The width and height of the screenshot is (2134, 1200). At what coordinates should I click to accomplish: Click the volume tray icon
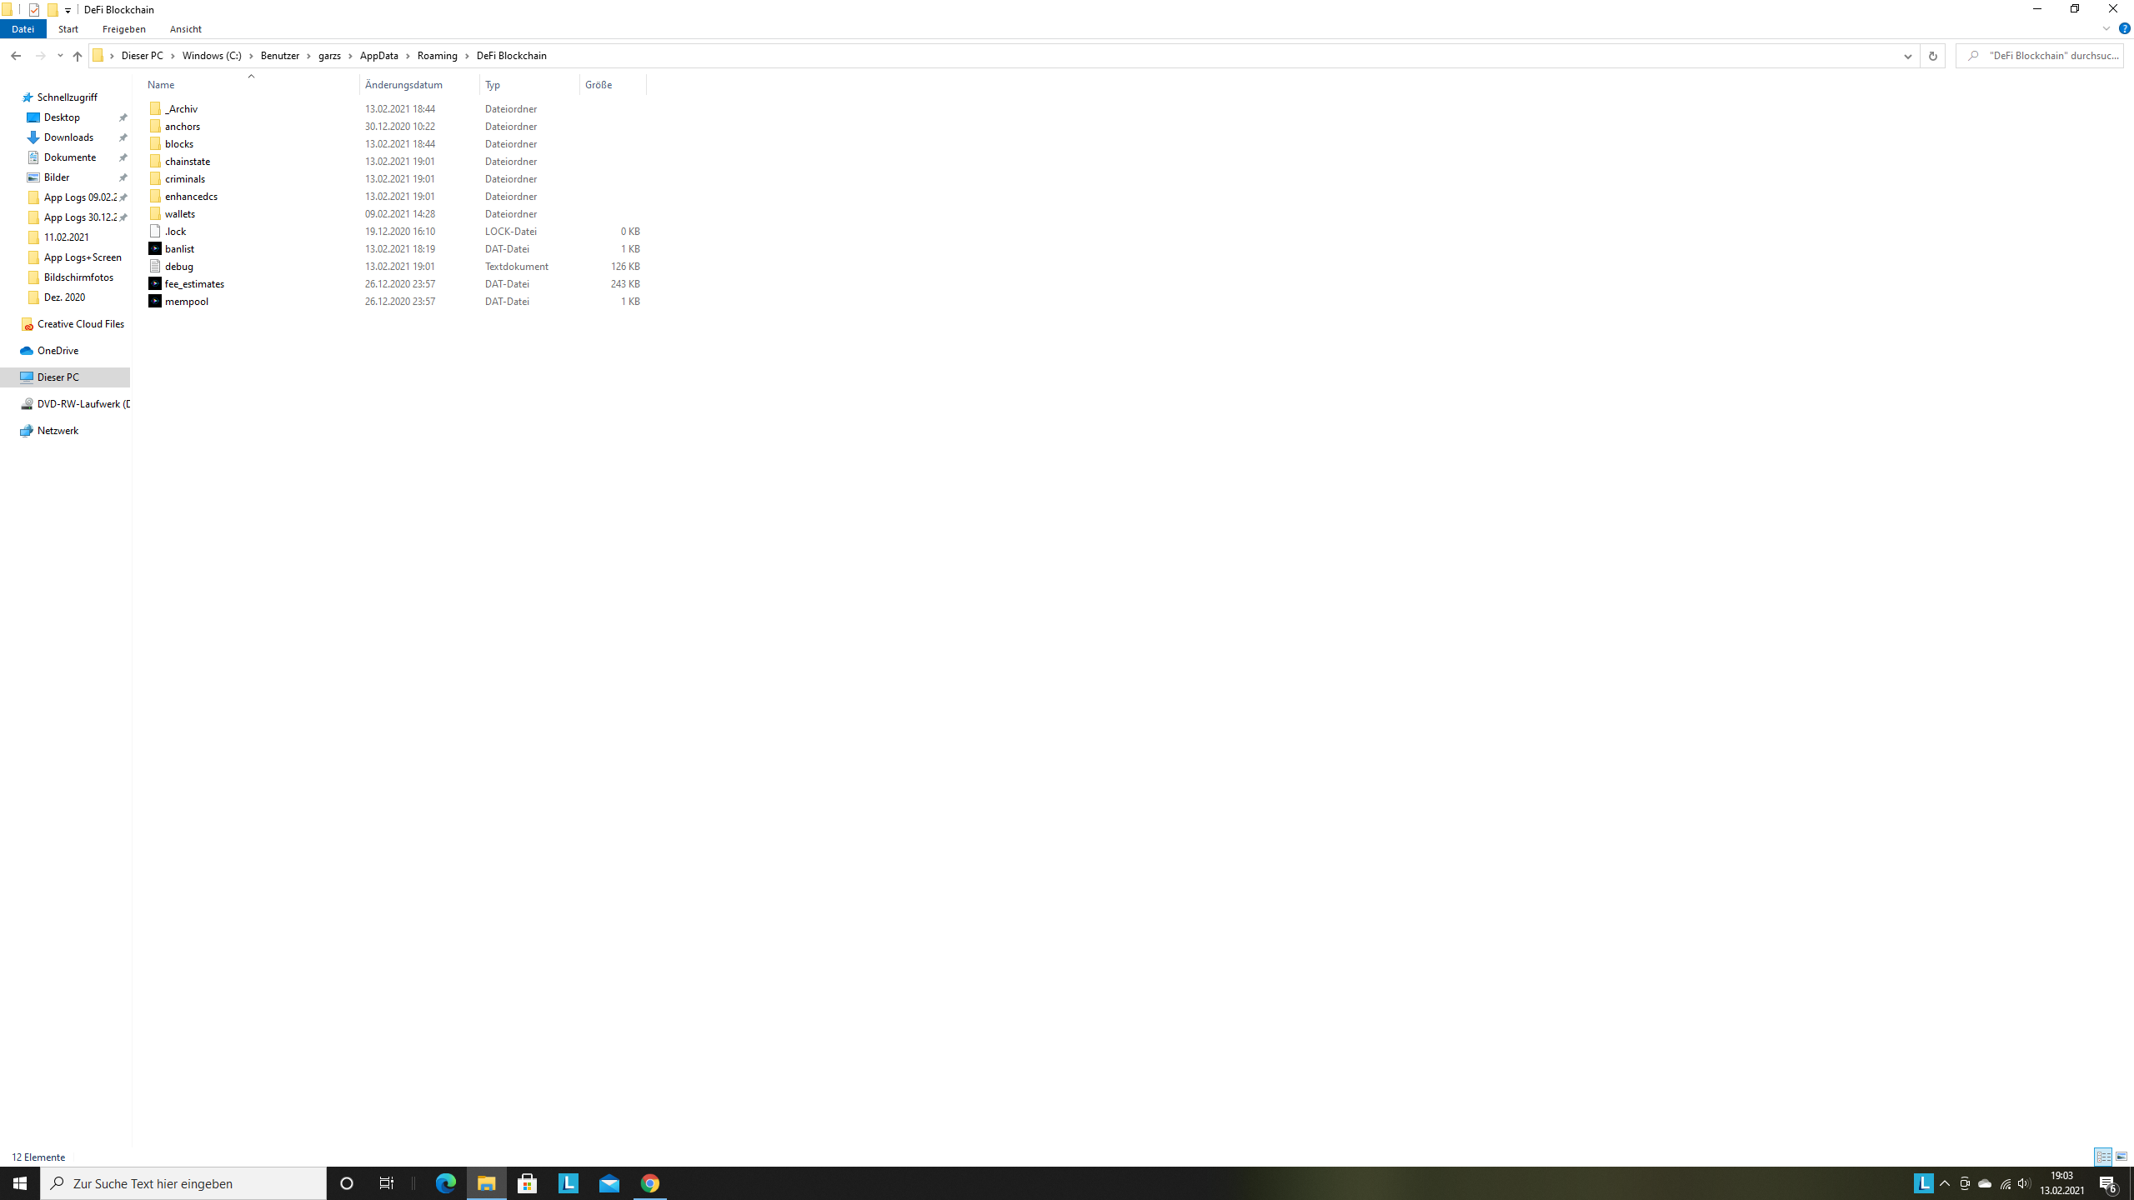[x=2024, y=1183]
